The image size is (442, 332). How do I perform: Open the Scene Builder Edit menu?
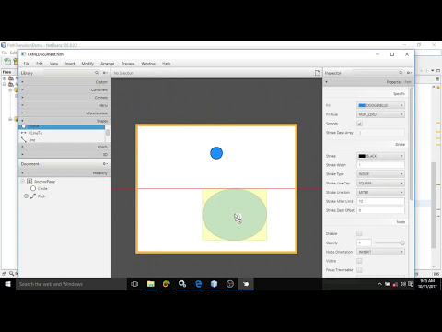pyautogui.click(x=40, y=64)
